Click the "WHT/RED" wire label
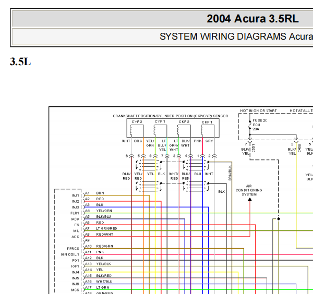This screenshot has height=294, width=313. point(174,176)
